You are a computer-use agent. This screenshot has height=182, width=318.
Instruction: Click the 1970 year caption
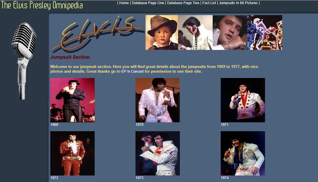[x=140, y=125]
